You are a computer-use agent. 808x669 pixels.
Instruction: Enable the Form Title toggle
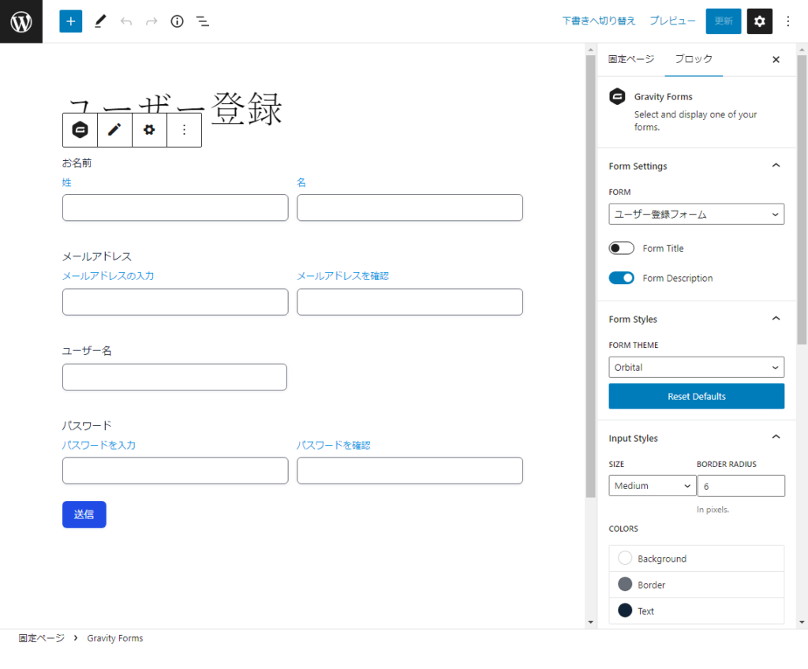622,249
